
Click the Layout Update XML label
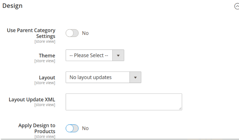32,100
